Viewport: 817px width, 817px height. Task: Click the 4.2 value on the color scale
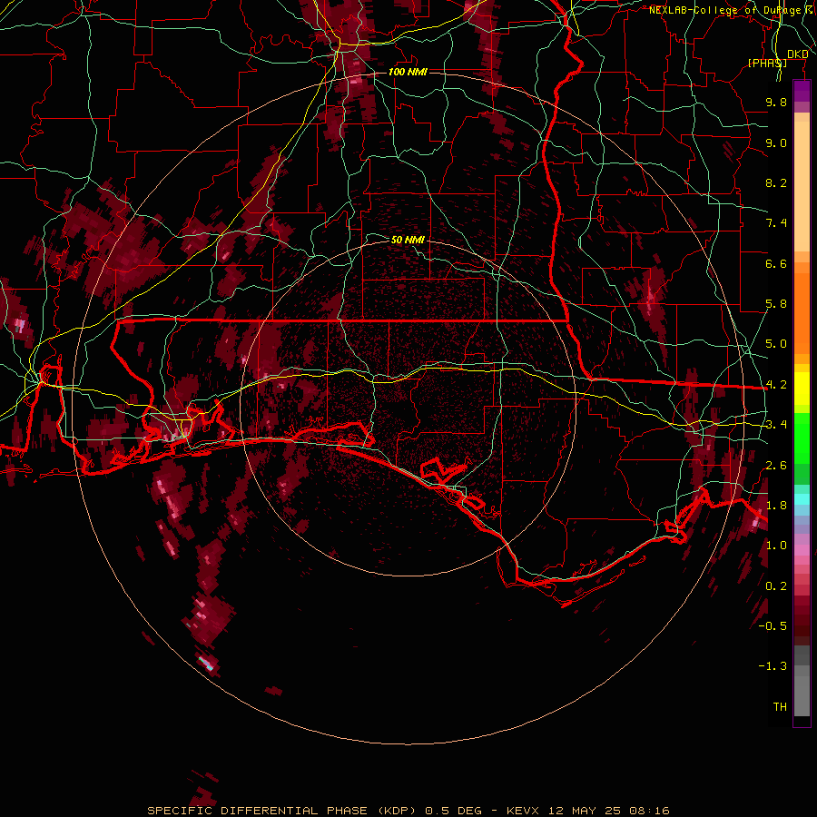(x=776, y=385)
